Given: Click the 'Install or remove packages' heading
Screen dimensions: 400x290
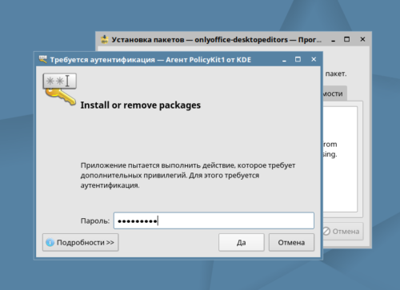Looking at the screenshot, I should click(x=141, y=105).
